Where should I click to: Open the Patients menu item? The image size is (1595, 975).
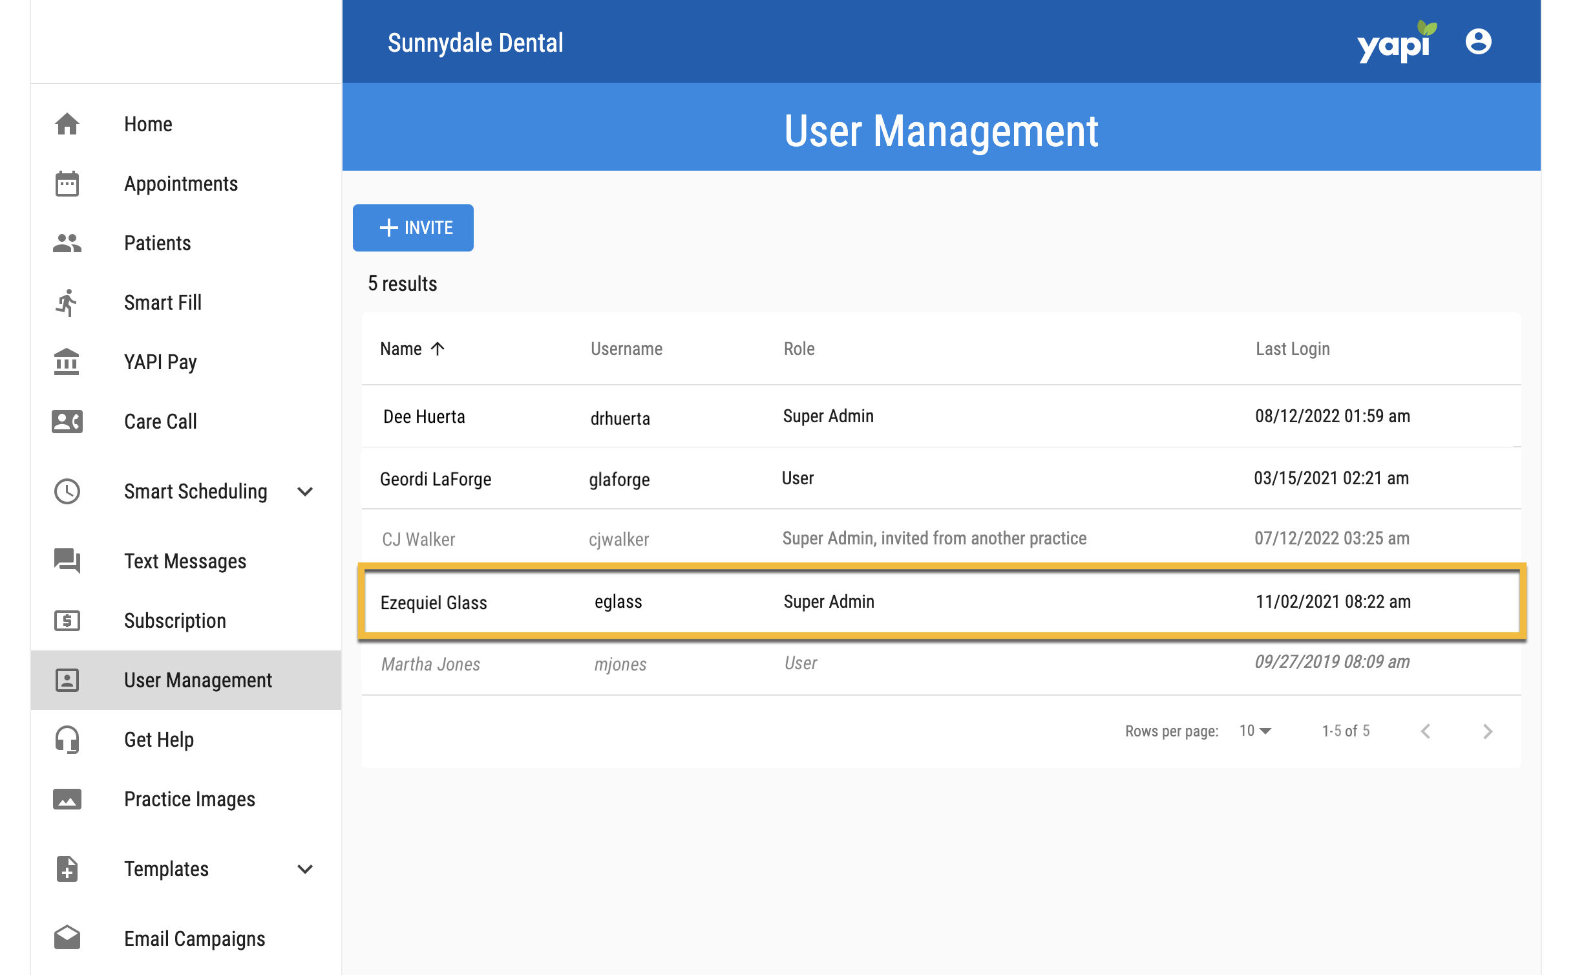[x=186, y=243]
